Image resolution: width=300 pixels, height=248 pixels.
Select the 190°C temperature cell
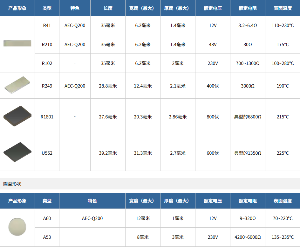tap(283, 86)
